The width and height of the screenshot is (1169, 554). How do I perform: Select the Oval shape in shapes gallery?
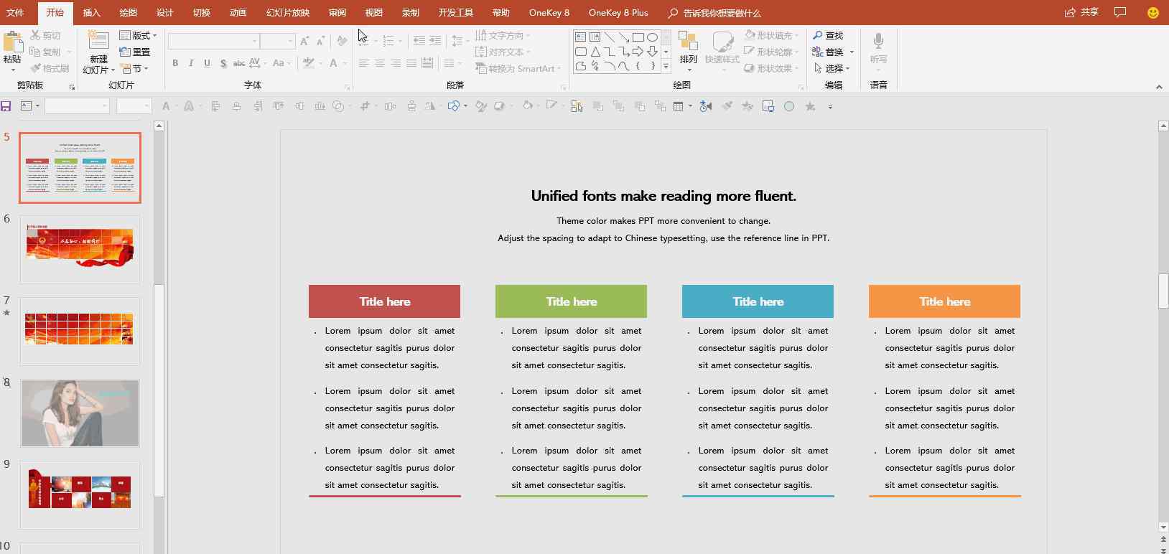(652, 37)
